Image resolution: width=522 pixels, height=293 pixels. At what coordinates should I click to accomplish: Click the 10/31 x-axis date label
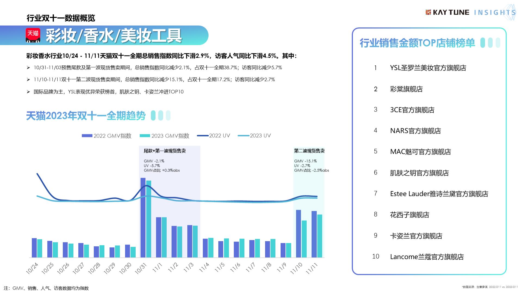[141, 268]
